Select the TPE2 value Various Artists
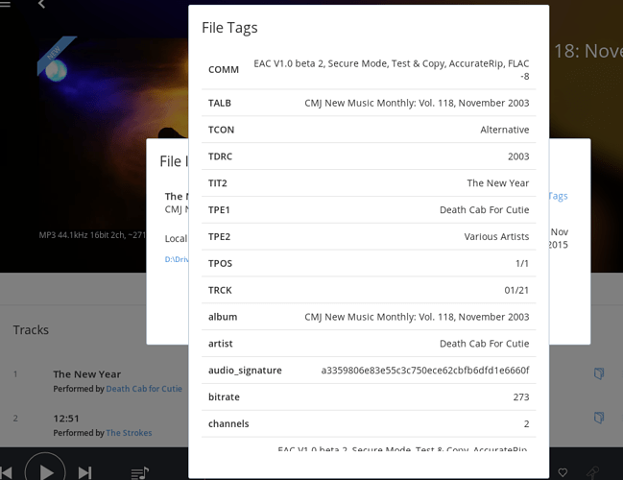Screen dimensions: 623x480 coord(496,236)
